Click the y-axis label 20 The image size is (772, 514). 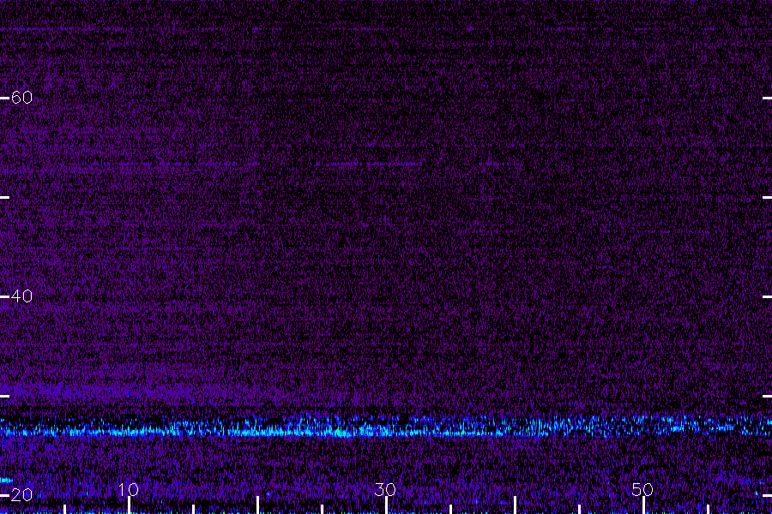(21, 495)
